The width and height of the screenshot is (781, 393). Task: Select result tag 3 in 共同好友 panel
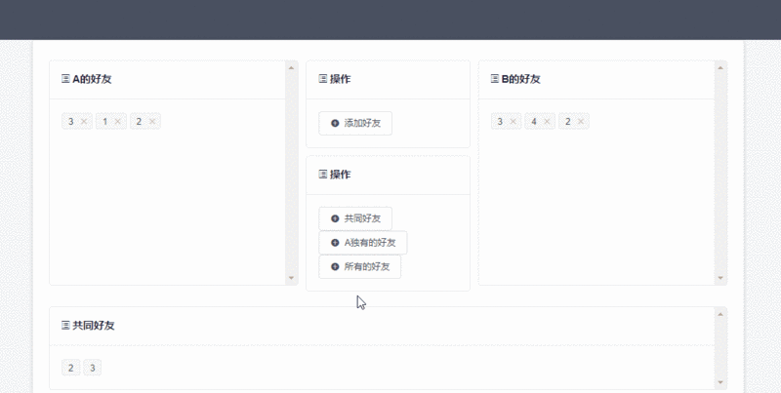92,368
